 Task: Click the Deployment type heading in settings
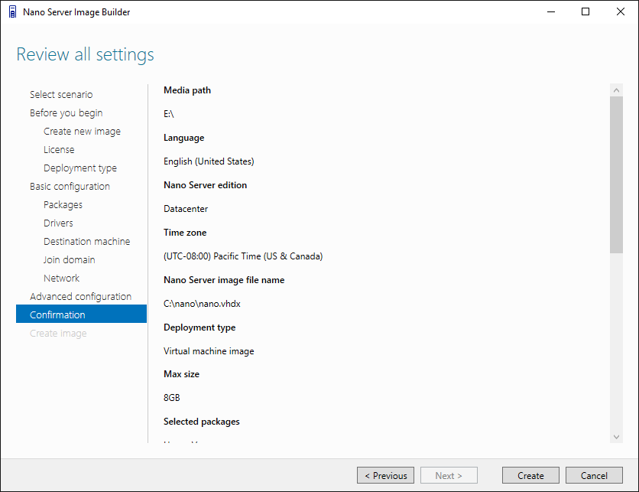coord(199,327)
